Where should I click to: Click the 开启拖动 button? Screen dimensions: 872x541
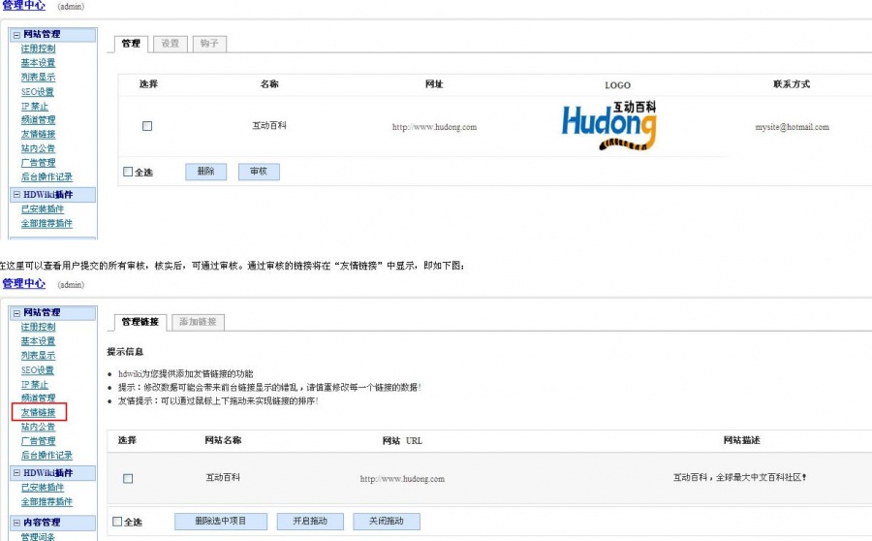310,522
